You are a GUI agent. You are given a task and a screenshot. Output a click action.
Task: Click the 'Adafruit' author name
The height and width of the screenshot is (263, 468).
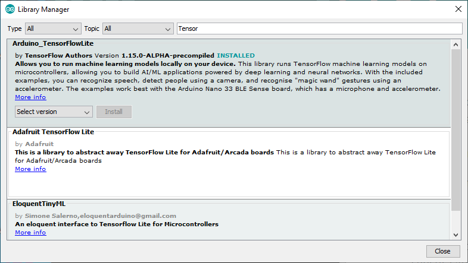tap(39, 144)
